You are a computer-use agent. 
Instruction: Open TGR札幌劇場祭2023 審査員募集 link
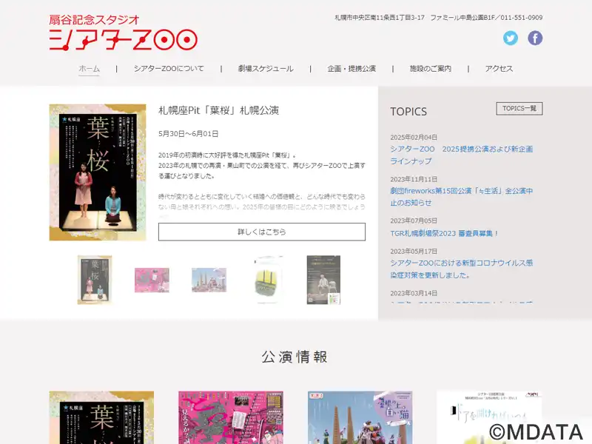click(444, 233)
